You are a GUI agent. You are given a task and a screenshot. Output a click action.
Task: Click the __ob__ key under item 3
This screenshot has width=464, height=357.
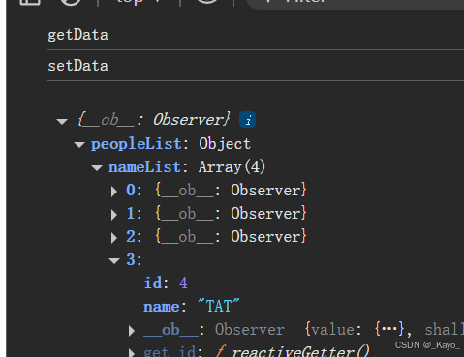click(x=171, y=330)
